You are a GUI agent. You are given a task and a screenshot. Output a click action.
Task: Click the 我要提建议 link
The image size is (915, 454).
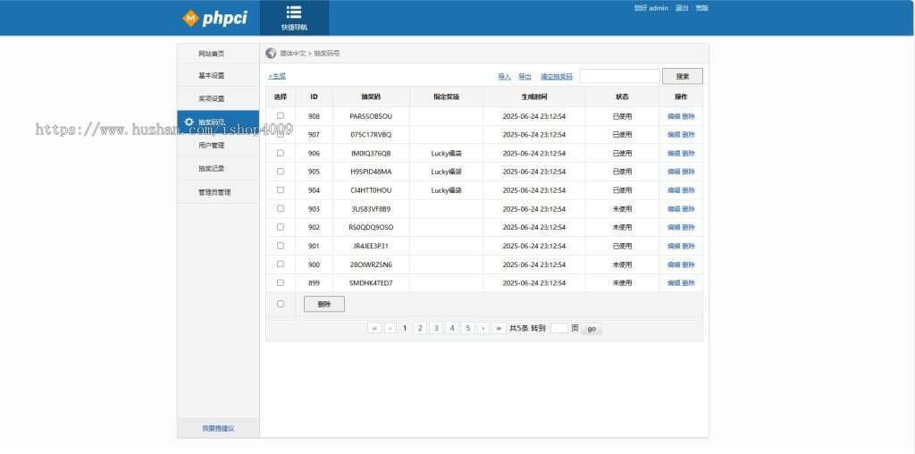[218, 428]
